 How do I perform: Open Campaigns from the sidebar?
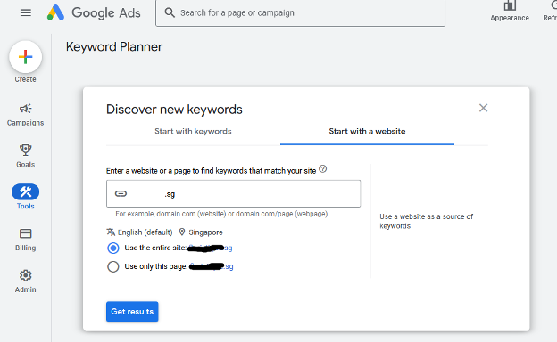click(26, 115)
